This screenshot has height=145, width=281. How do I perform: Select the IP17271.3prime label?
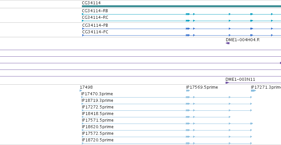(266, 87)
